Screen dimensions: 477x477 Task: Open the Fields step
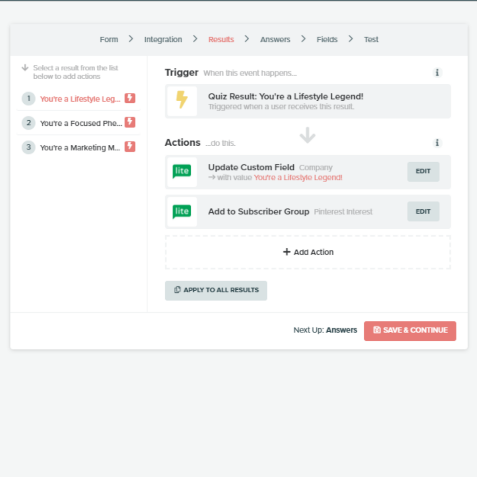[327, 40]
